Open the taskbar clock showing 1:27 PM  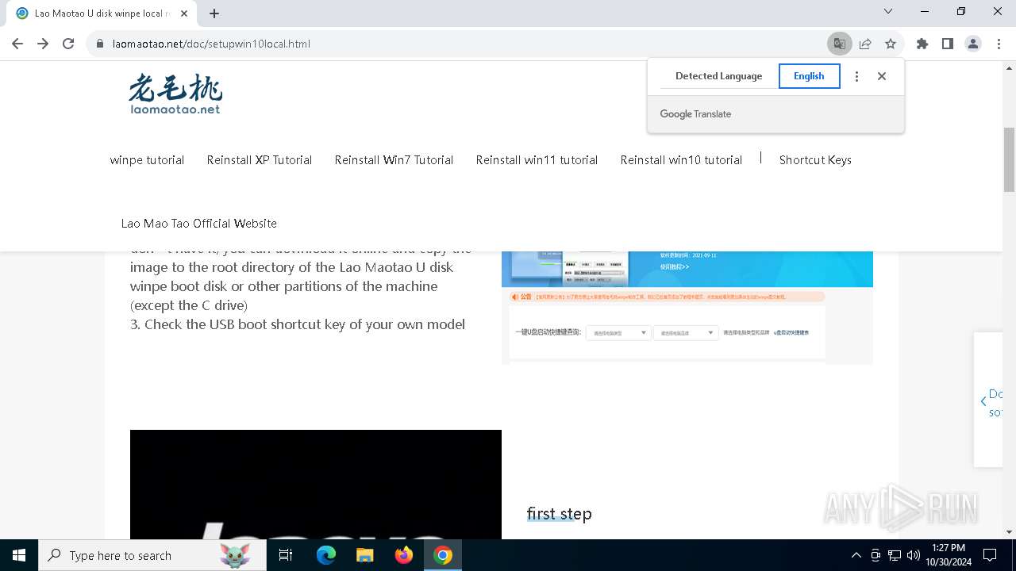click(949, 555)
